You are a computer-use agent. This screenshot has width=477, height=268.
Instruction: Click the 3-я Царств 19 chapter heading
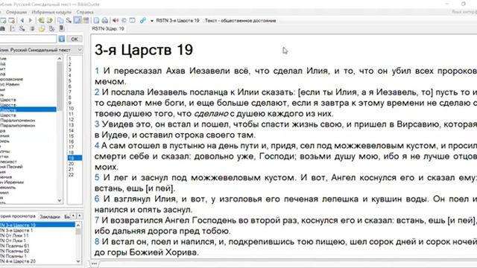144,50
